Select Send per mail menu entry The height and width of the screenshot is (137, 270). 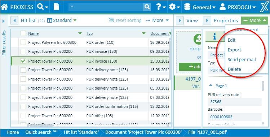(242, 60)
